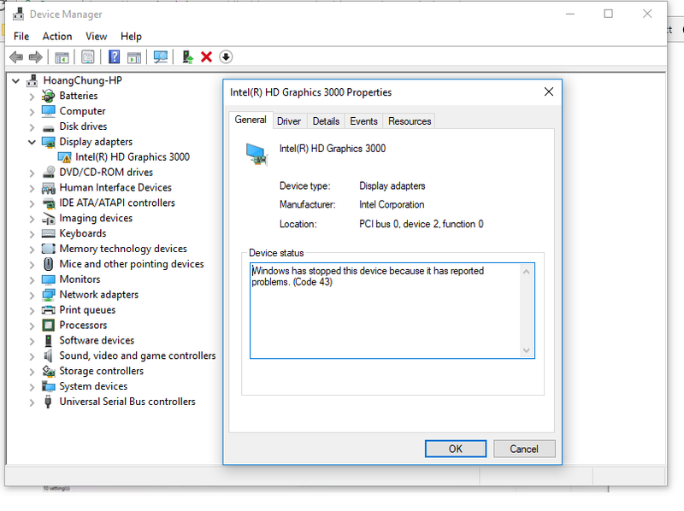Select the HoangChung-HP computer name
This screenshot has width=684, height=511.
[x=82, y=80]
